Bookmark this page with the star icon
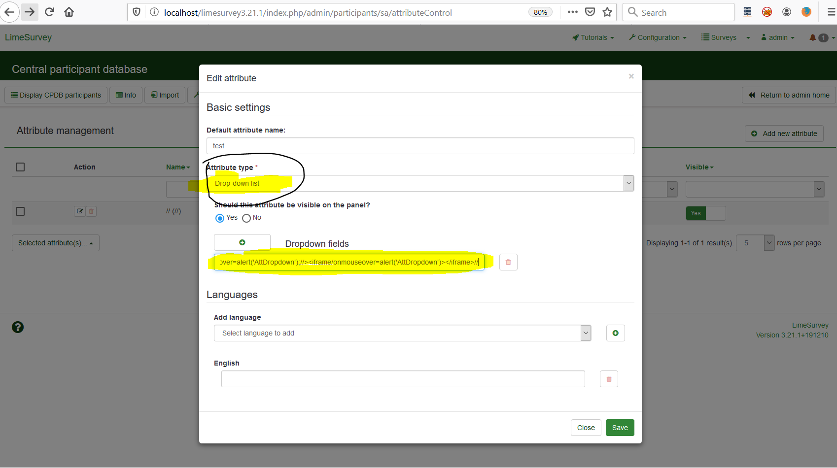The width and height of the screenshot is (837, 468). point(607,12)
